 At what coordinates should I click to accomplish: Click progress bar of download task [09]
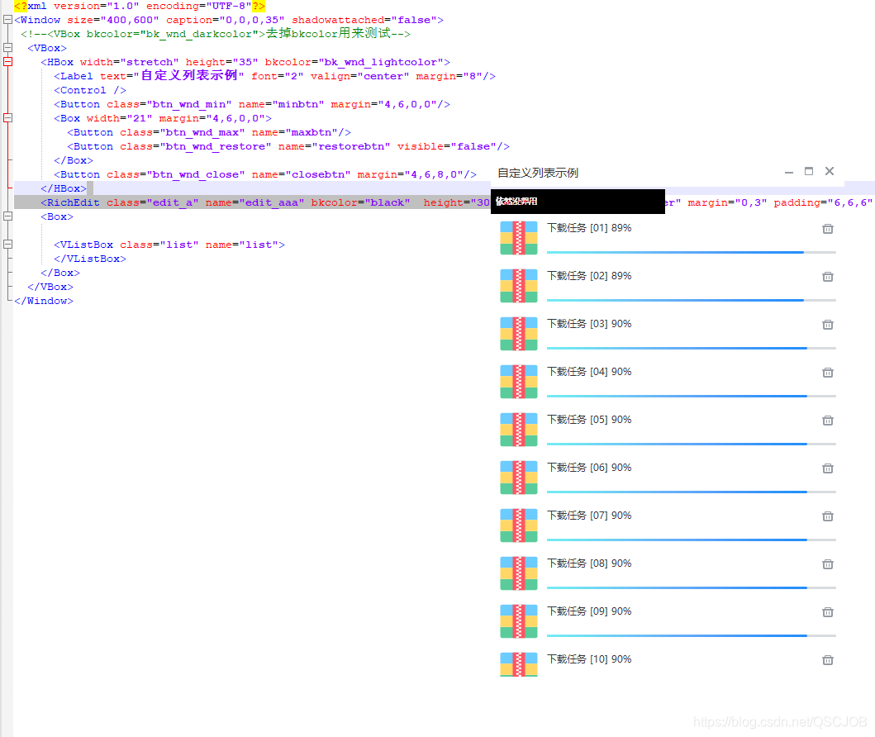coord(692,636)
